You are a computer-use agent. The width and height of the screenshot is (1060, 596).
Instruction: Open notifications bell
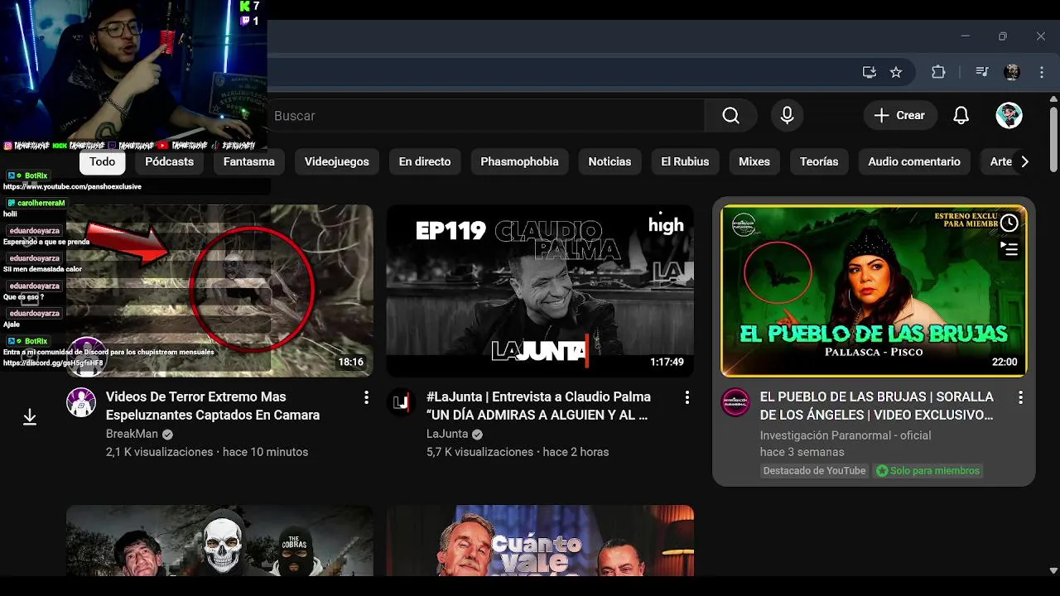coord(961,116)
